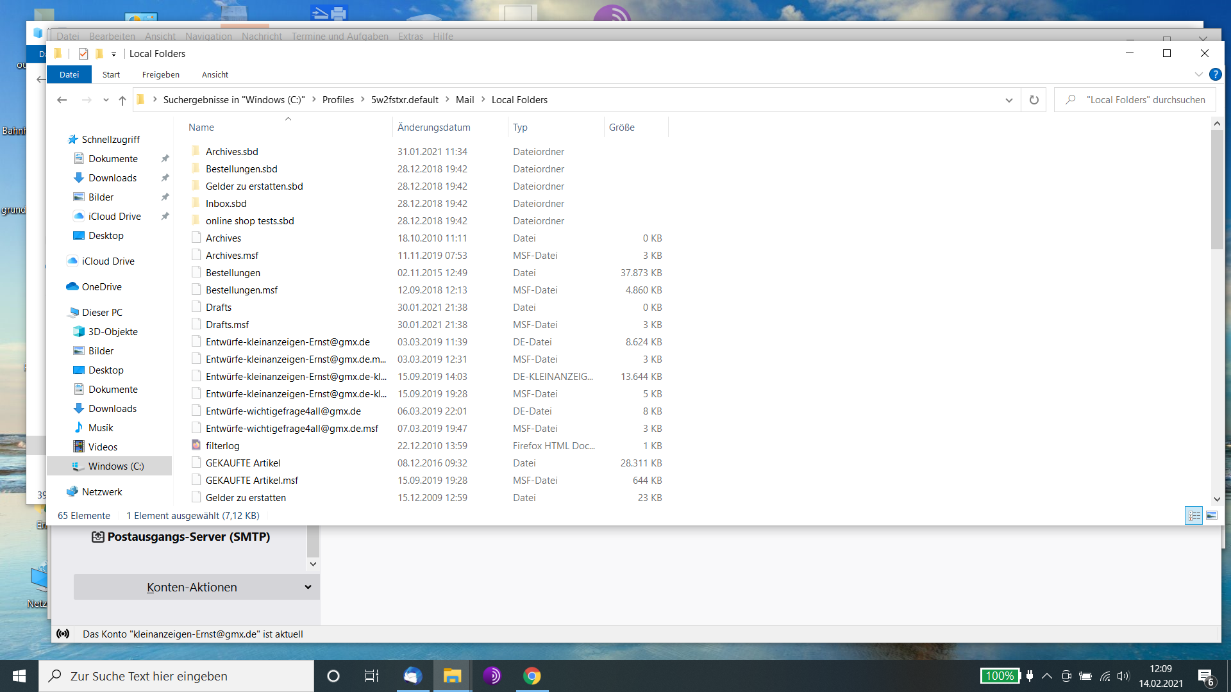The height and width of the screenshot is (692, 1231).
Task: Select Windows (C:) in the navigation pane
Action: pos(115,466)
